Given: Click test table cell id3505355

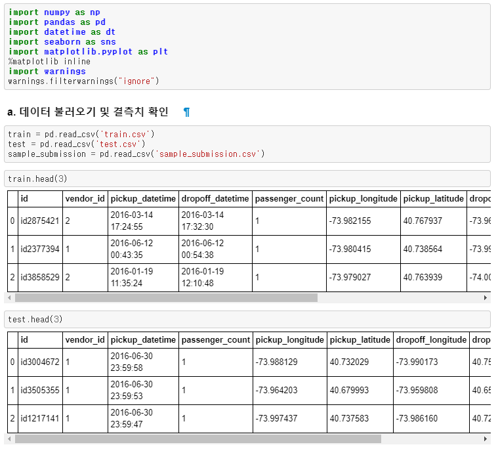Looking at the screenshot, I should pyautogui.click(x=40, y=391).
